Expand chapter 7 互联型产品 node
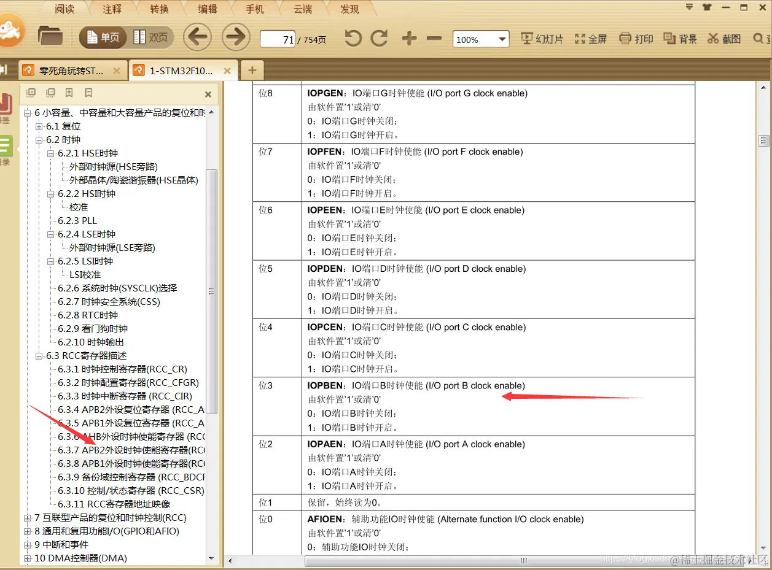Viewport: 772px width, 570px height. tap(27, 518)
